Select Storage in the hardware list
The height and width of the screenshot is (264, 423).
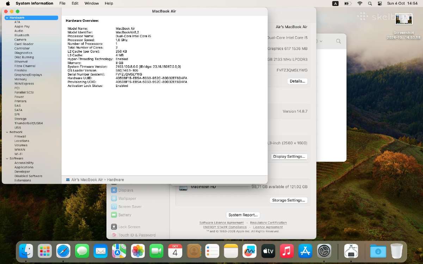click(x=20, y=119)
